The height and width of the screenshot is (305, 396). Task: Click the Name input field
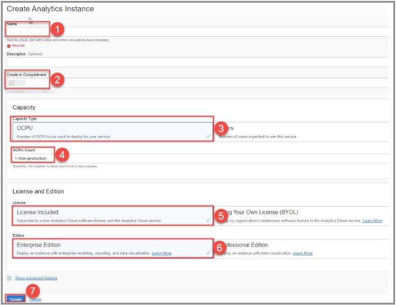[x=197, y=32]
